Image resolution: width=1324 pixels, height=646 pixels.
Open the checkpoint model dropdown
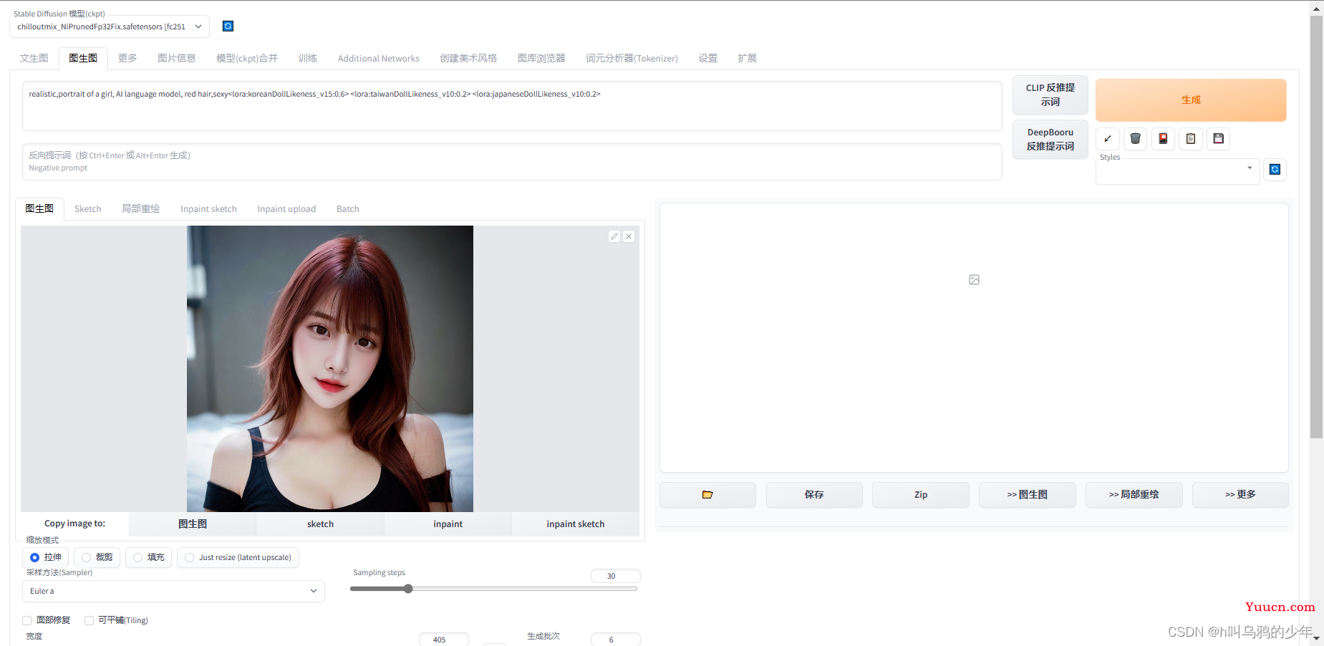tap(110, 27)
